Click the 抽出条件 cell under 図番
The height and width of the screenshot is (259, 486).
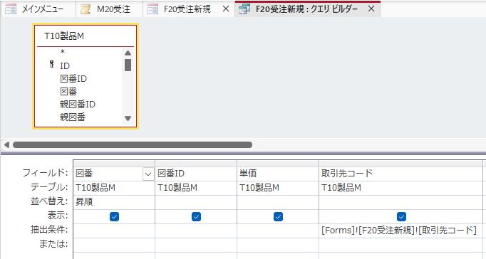pyautogui.click(x=114, y=231)
